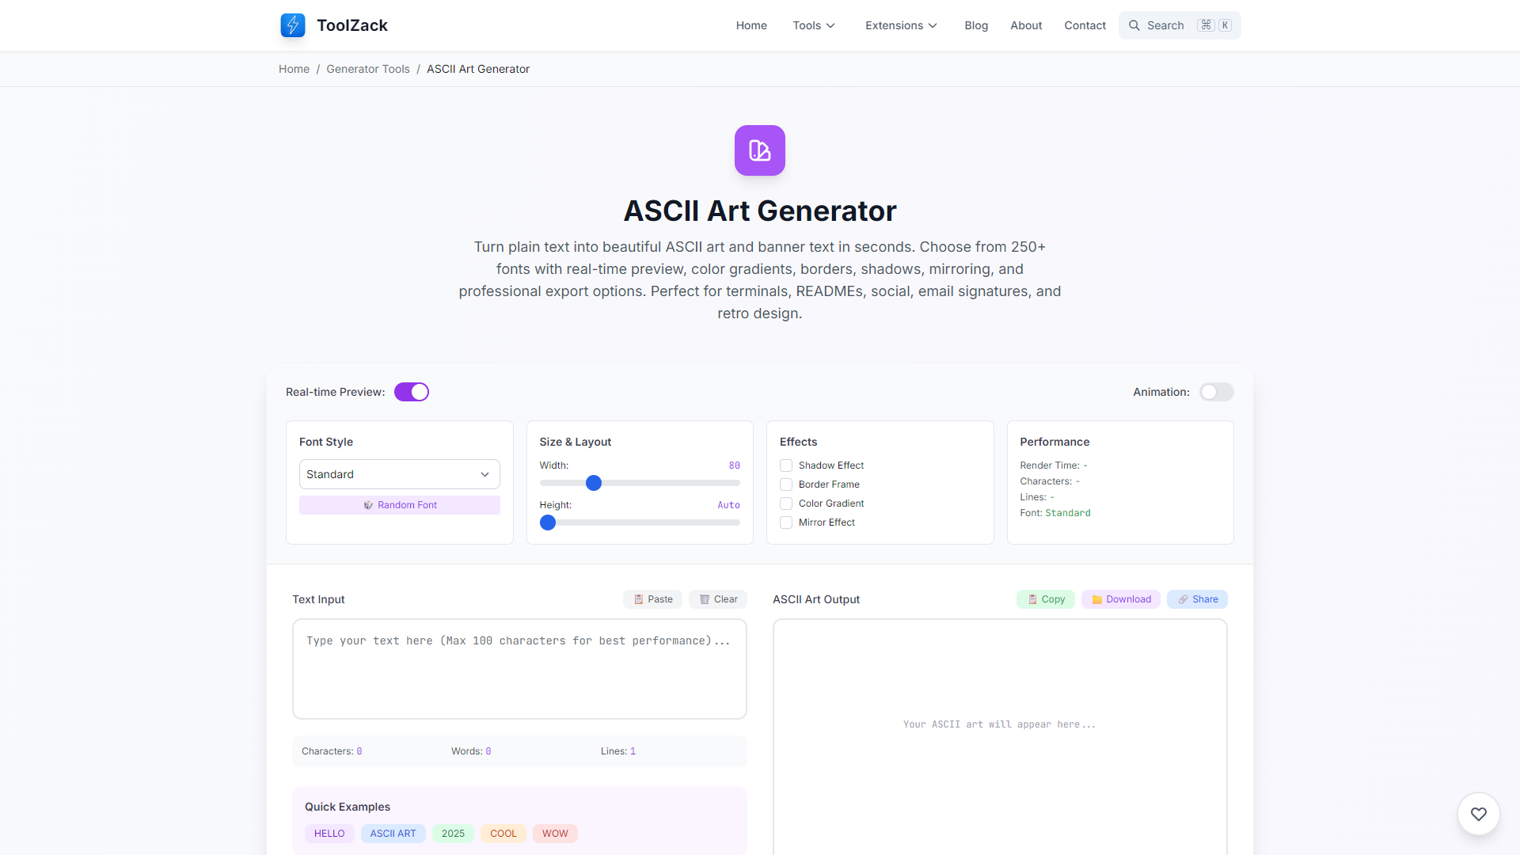This screenshot has width=1520, height=855.
Task: Click the Download button
Action: coord(1121,599)
